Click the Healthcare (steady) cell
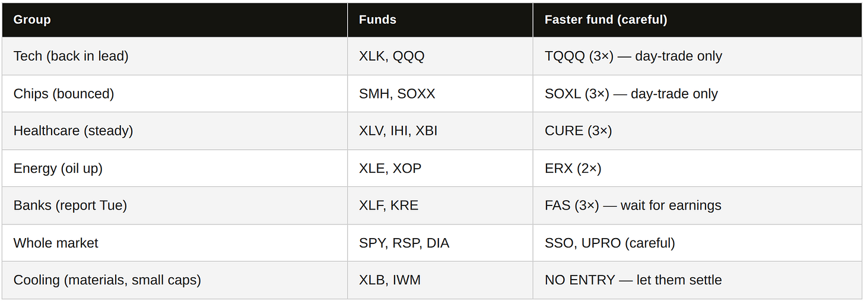The height and width of the screenshot is (301, 864). click(x=175, y=131)
